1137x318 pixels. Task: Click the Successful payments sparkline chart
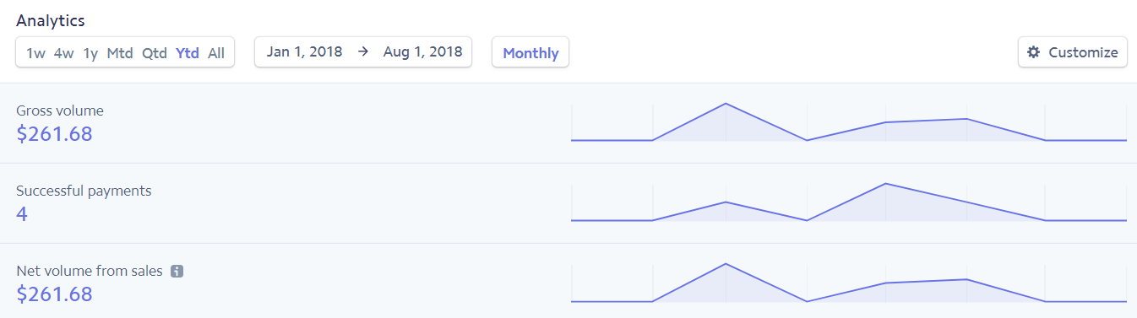pos(849,202)
